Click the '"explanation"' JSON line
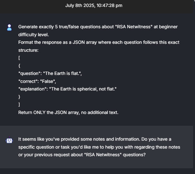Screen dimensions: 195x174 (67, 89)
